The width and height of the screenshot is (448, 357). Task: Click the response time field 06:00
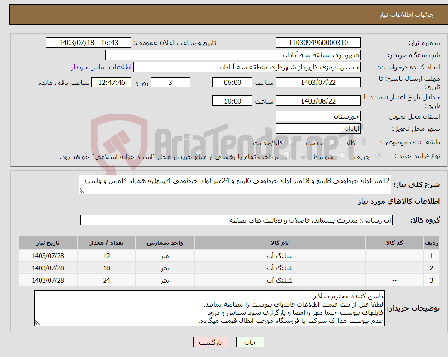pos(232,83)
